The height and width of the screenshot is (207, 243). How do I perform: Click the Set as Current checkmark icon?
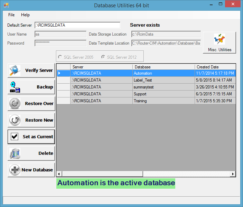click(x=15, y=137)
